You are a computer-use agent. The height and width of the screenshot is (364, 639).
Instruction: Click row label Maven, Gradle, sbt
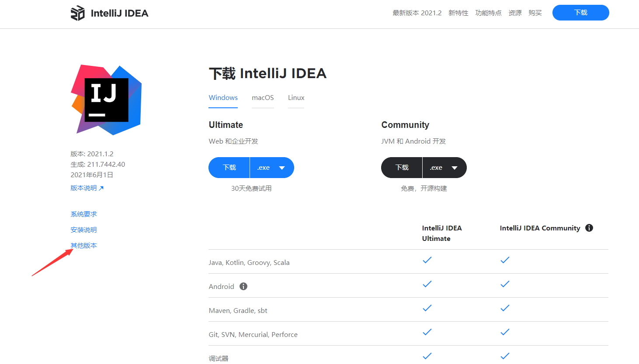click(x=238, y=311)
